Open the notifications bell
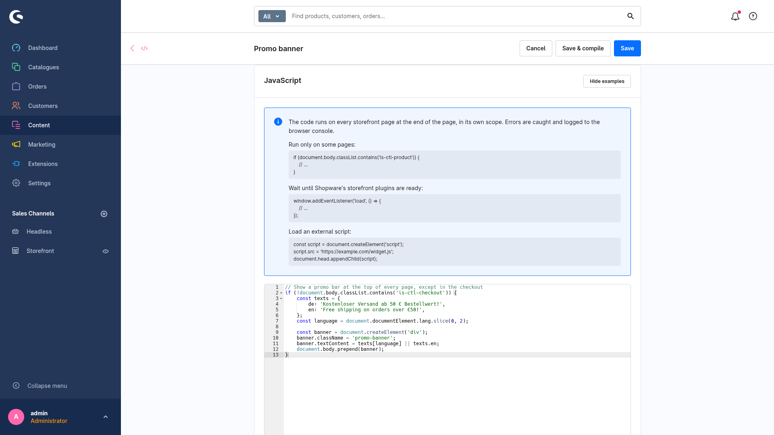The width and height of the screenshot is (774, 435). click(735, 16)
